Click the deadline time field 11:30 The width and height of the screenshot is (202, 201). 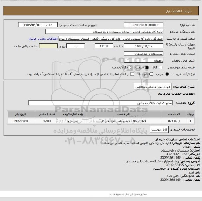coord(104,46)
